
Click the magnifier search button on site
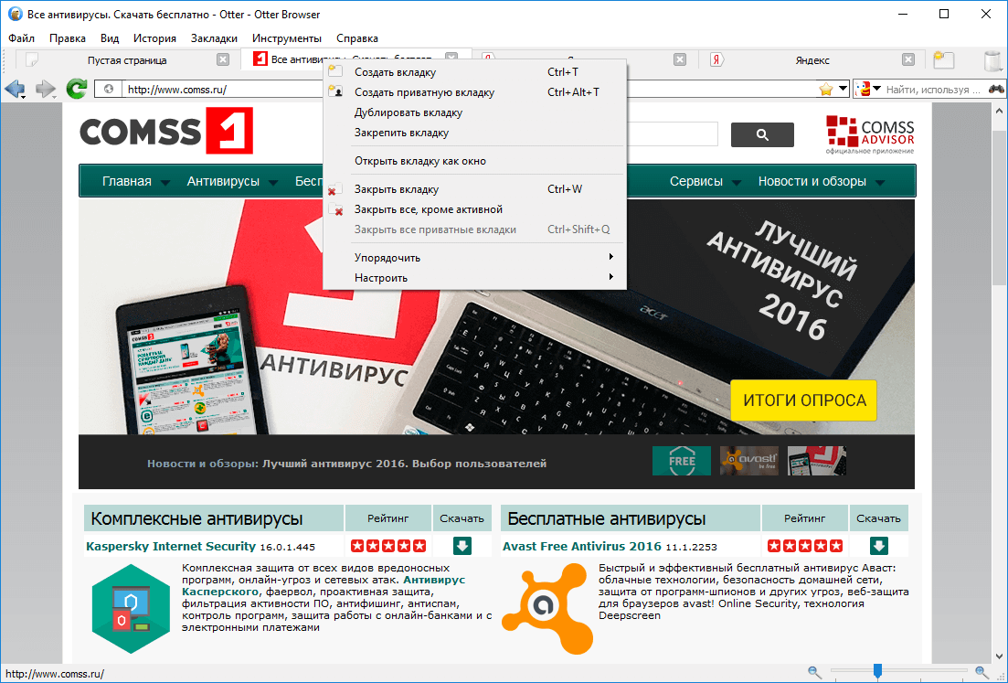pos(762,134)
